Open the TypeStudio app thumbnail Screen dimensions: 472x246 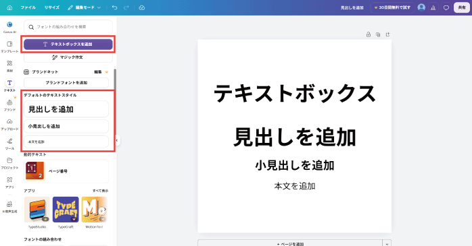pos(37,210)
